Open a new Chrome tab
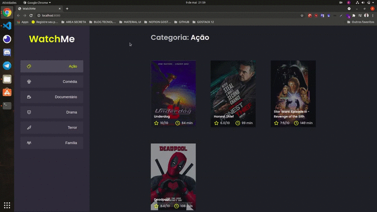The image size is (377, 212). pos(67,9)
